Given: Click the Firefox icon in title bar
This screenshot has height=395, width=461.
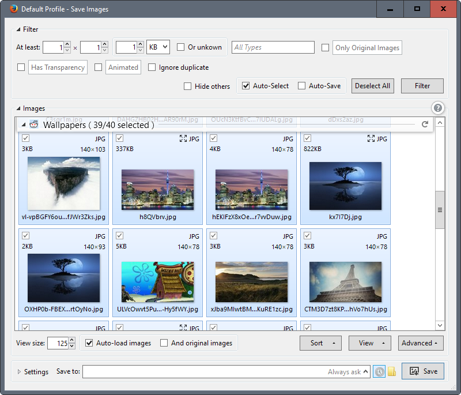Looking at the screenshot, I should 14,9.
